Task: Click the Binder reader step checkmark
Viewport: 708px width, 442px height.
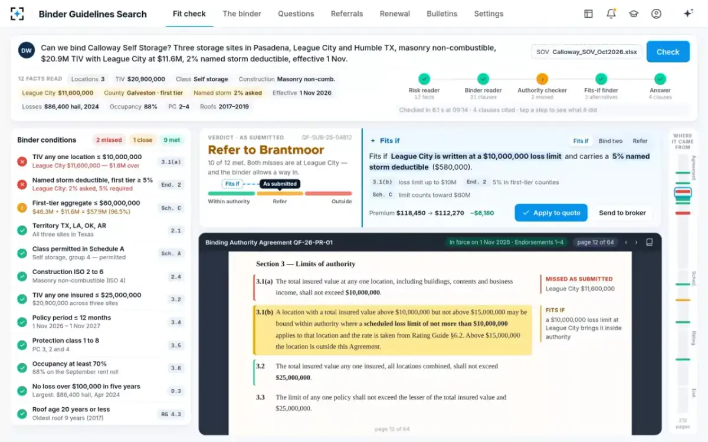Action: click(483, 78)
